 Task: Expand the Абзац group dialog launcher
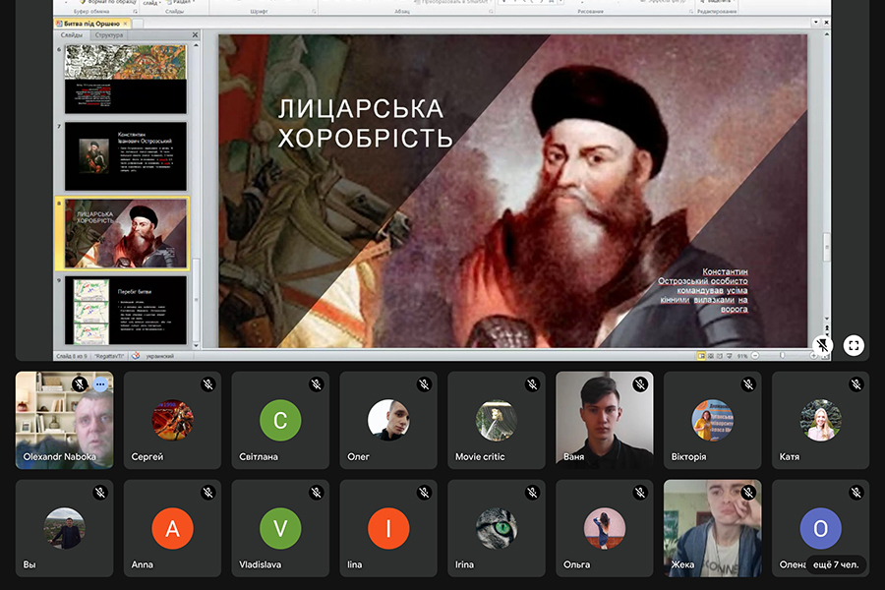[x=491, y=11]
